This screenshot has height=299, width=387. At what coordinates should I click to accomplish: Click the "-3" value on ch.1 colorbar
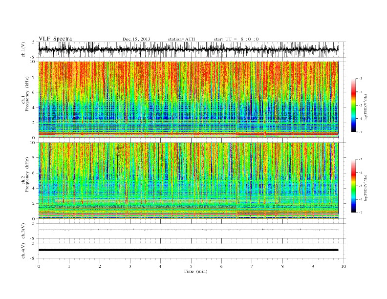click(361, 79)
